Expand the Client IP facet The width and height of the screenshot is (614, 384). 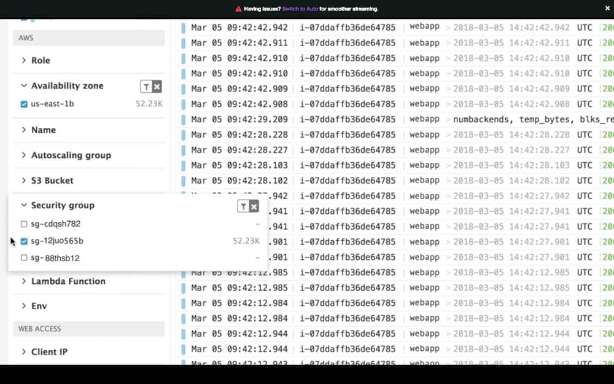49,352
